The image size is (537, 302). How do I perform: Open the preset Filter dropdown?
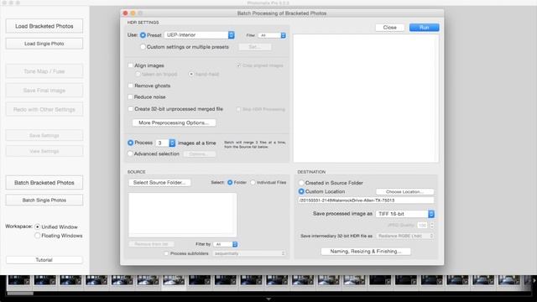(272, 35)
